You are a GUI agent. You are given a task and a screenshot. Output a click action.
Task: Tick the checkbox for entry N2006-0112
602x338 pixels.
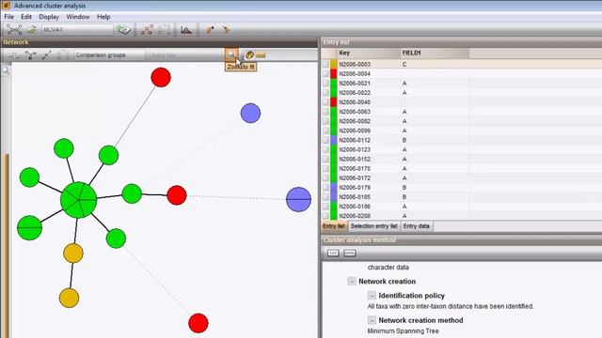pos(325,140)
